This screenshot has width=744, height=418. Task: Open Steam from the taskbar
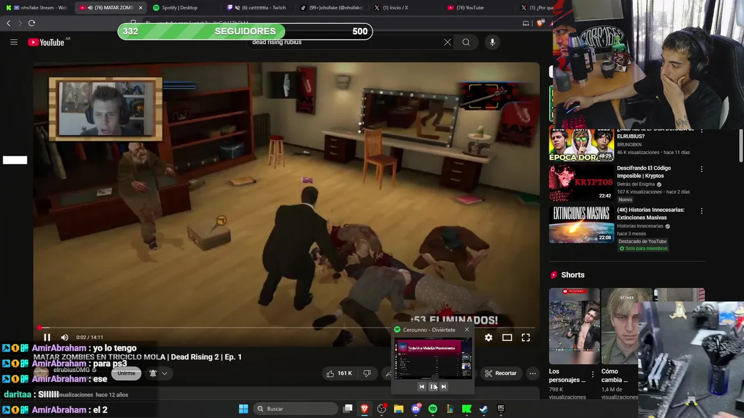(x=484, y=409)
